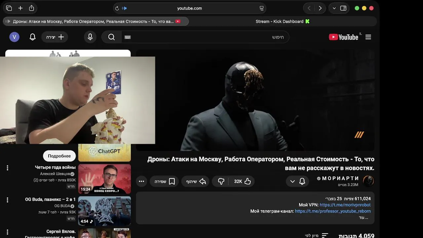Like the video showing 32K
This screenshot has height=238, width=423.
coord(242,181)
